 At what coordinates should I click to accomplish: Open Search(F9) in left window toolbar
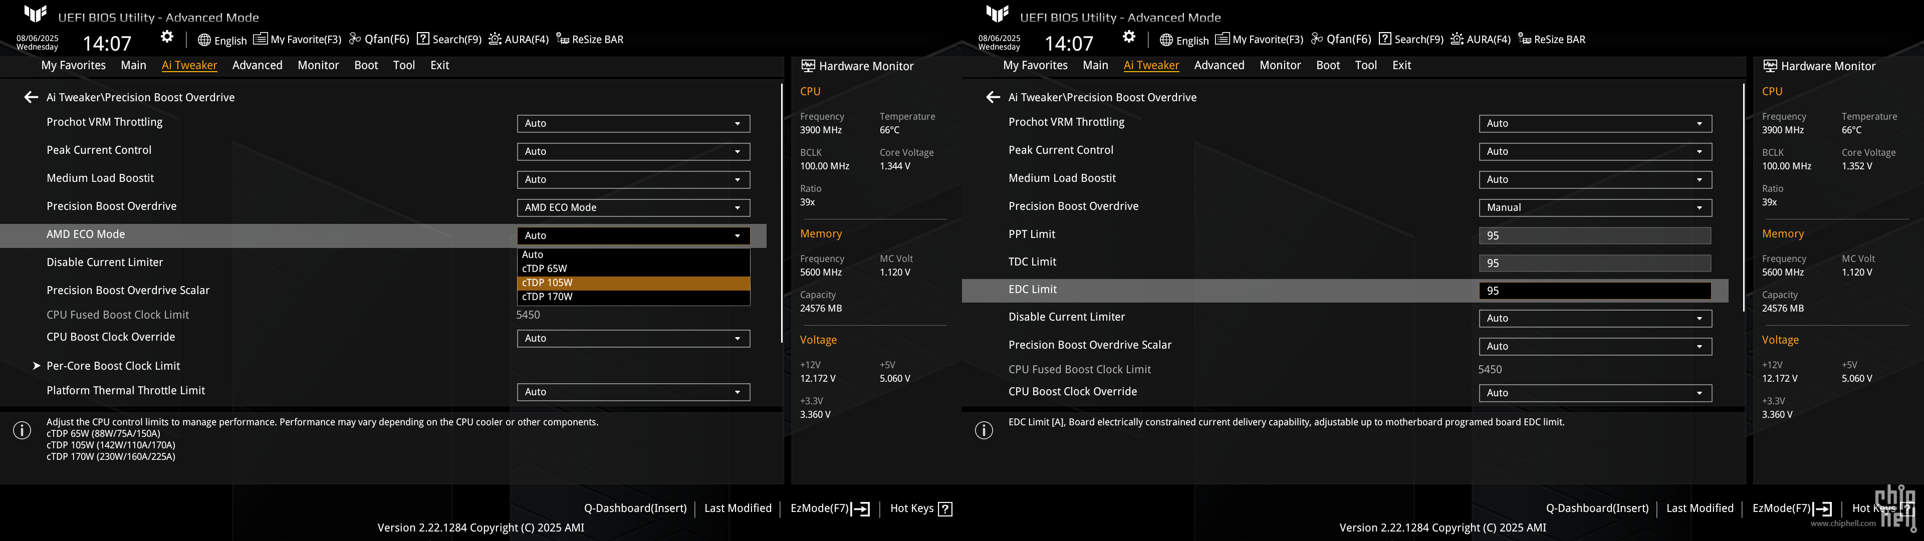449,40
